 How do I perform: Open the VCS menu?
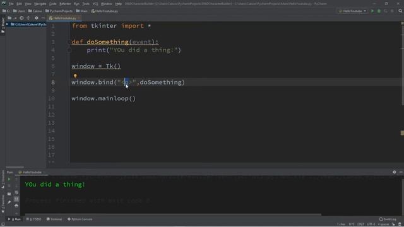coord(95,4)
